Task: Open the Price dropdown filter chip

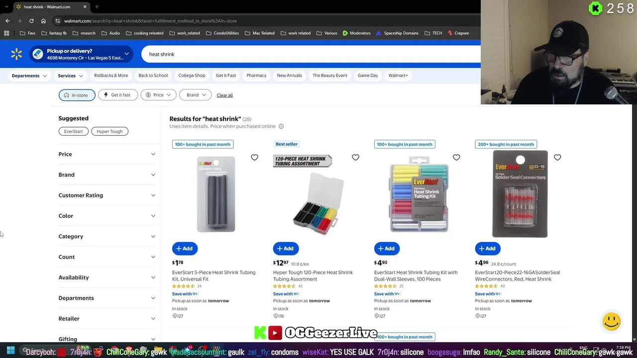Action: (x=158, y=95)
